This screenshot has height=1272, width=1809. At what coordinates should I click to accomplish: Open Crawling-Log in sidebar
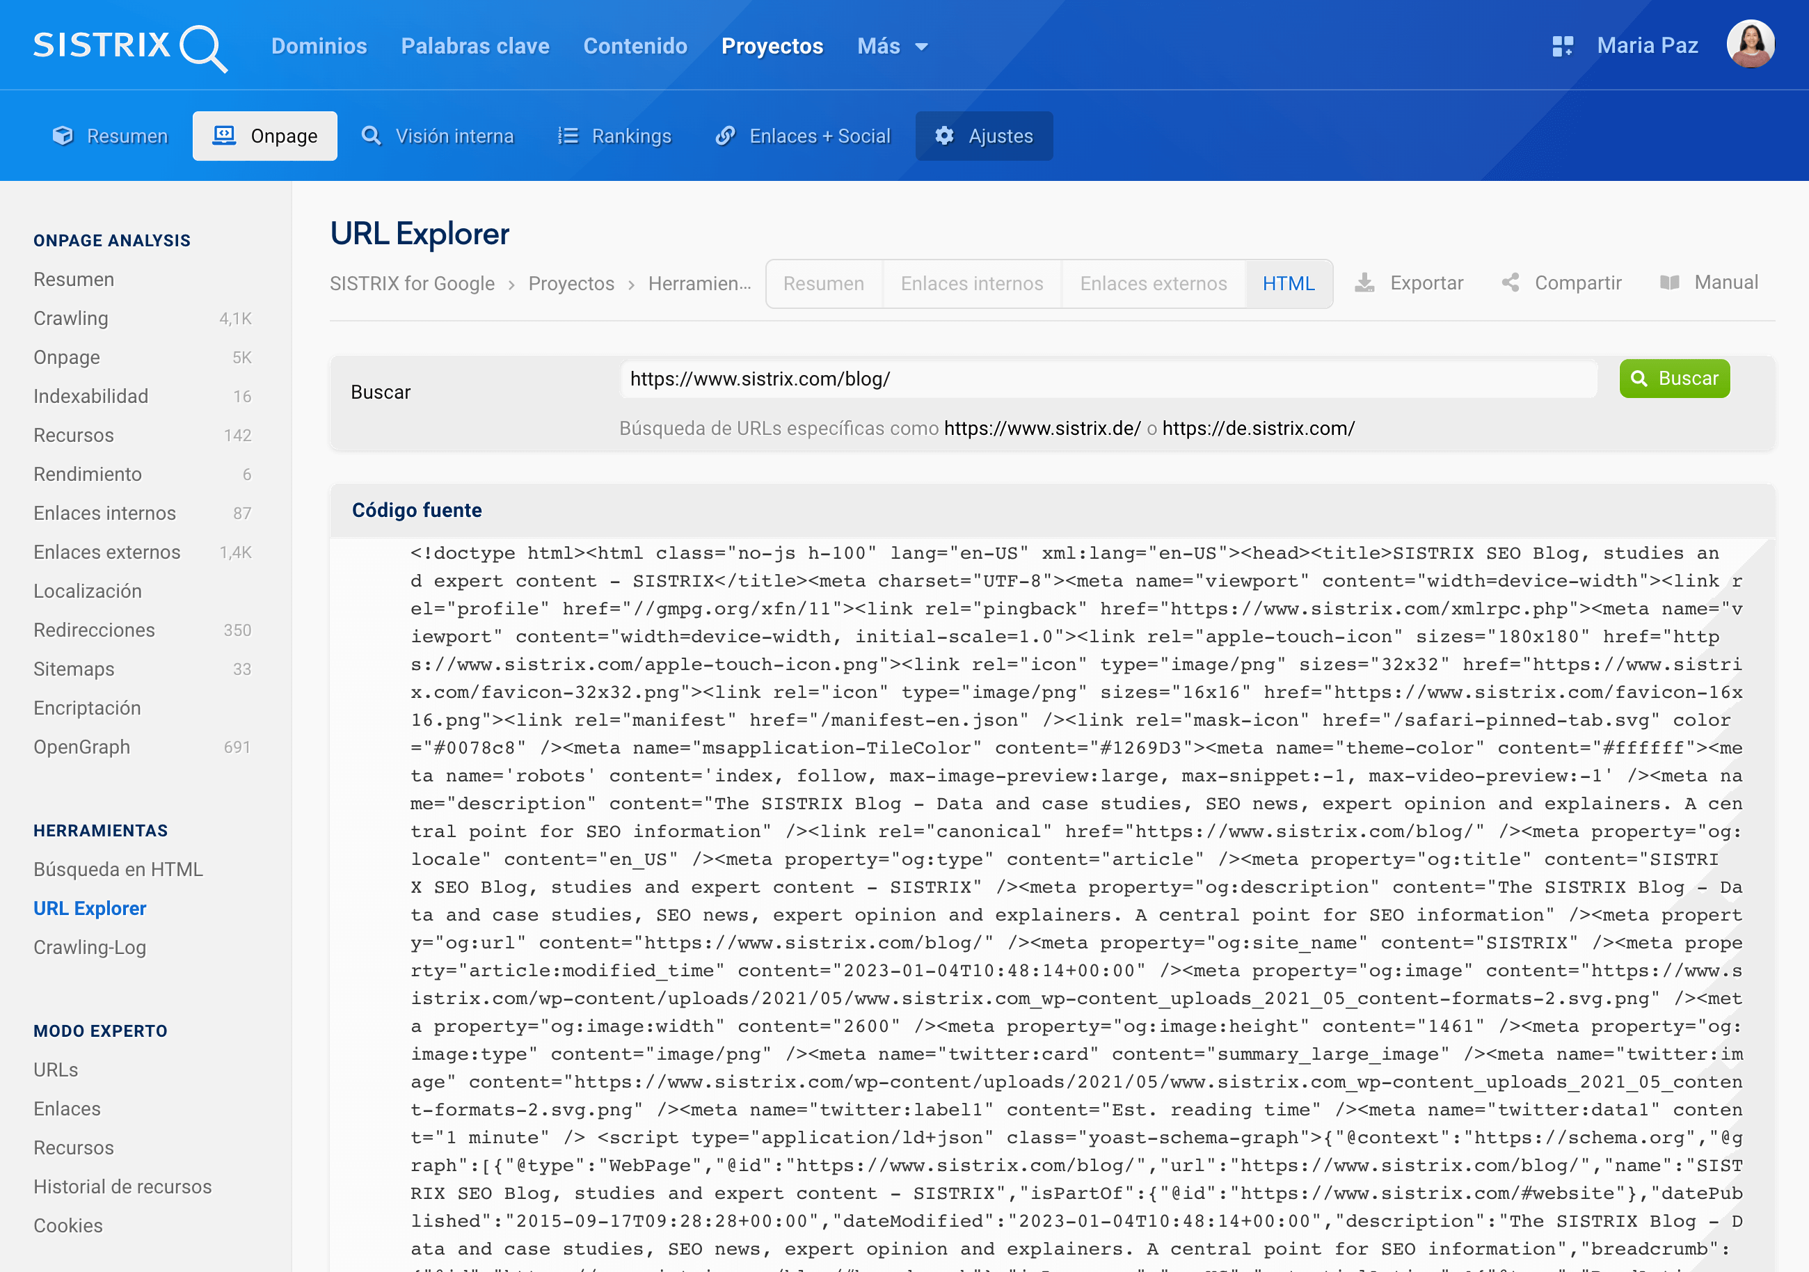click(90, 947)
